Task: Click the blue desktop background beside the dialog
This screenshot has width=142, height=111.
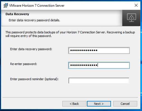Action: [x=141, y=56]
